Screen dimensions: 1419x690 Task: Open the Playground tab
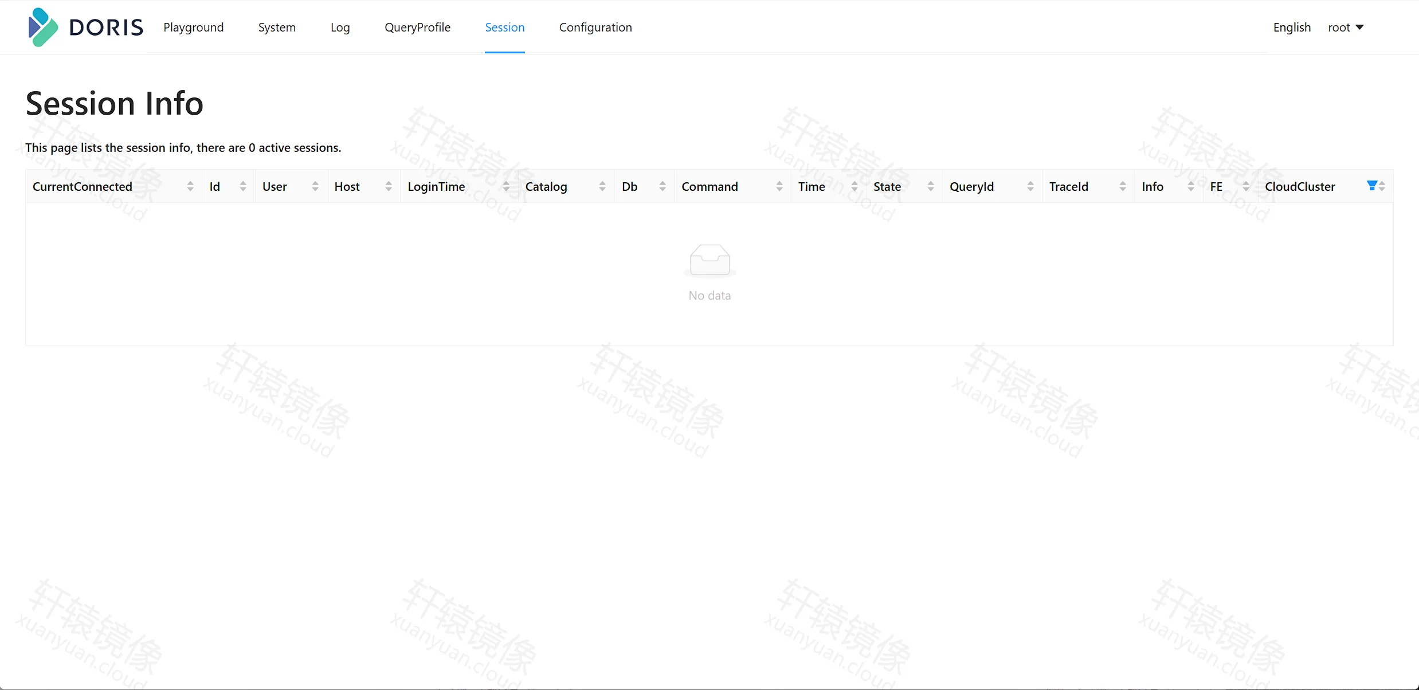pos(194,28)
